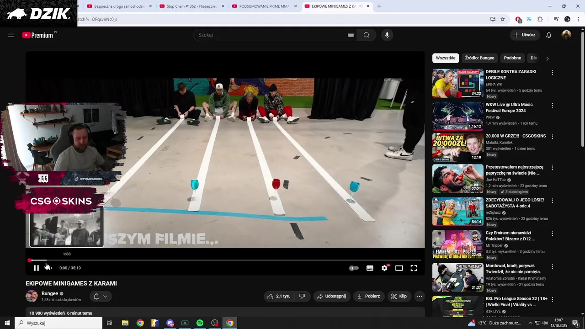
Task: Pause the video playback
Action: [37, 268]
